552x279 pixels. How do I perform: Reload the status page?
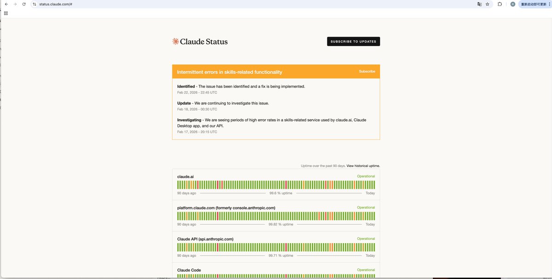[x=24, y=4]
